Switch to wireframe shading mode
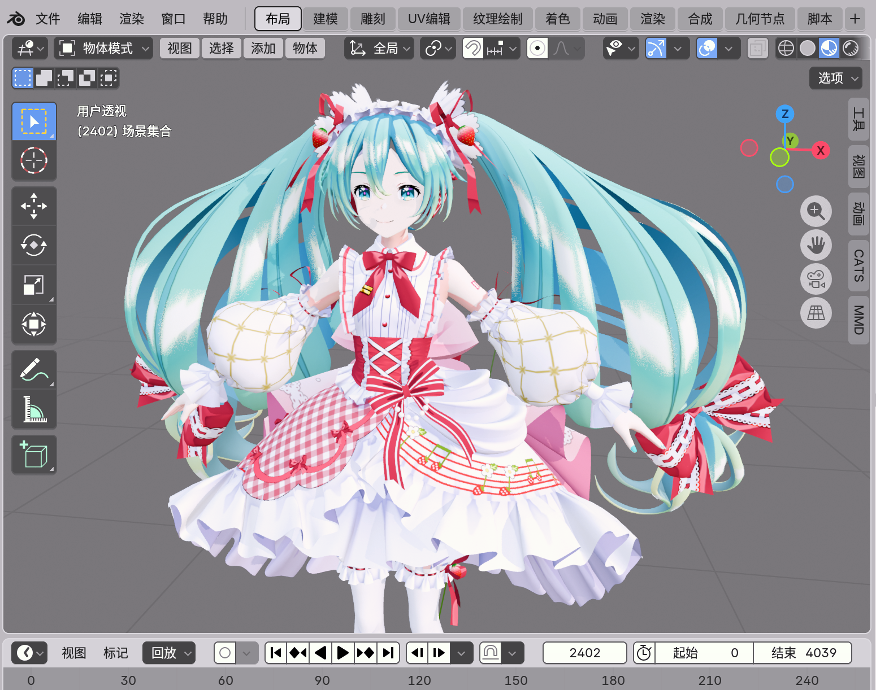This screenshot has width=876, height=690. (x=786, y=49)
